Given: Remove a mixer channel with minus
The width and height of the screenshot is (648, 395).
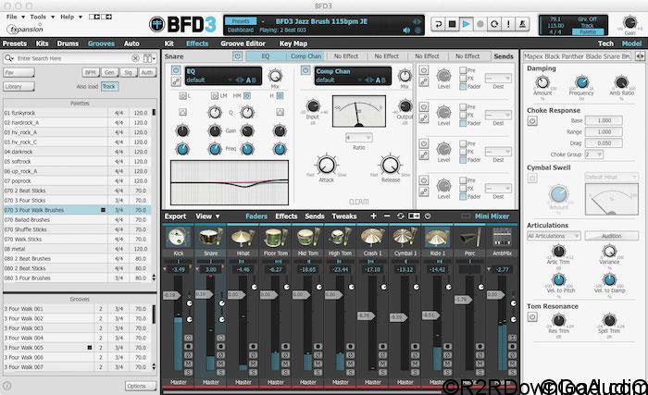Looking at the screenshot, I should [x=387, y=216].
